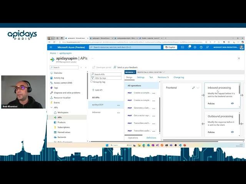
Task: Open Overview in the sidebar
Action: point(58,73)
